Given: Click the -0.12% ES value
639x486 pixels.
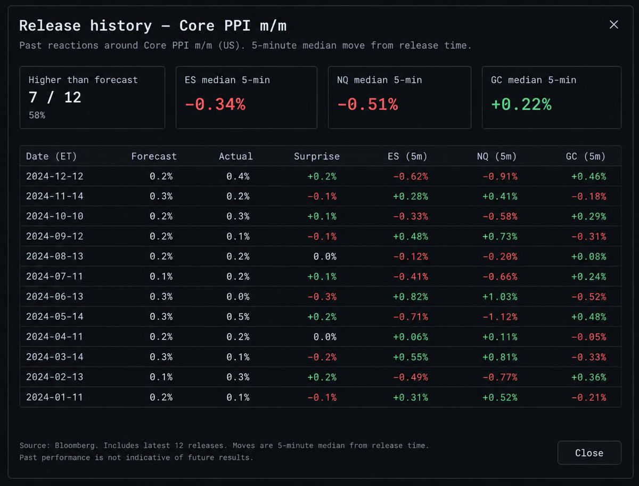Looking at the screenshot, I should [x=411, y=256].
